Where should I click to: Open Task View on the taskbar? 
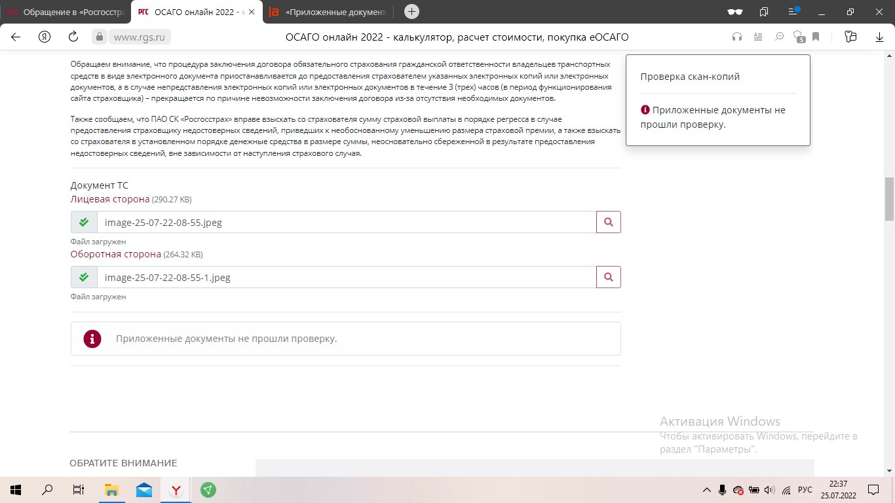[78, 489]
